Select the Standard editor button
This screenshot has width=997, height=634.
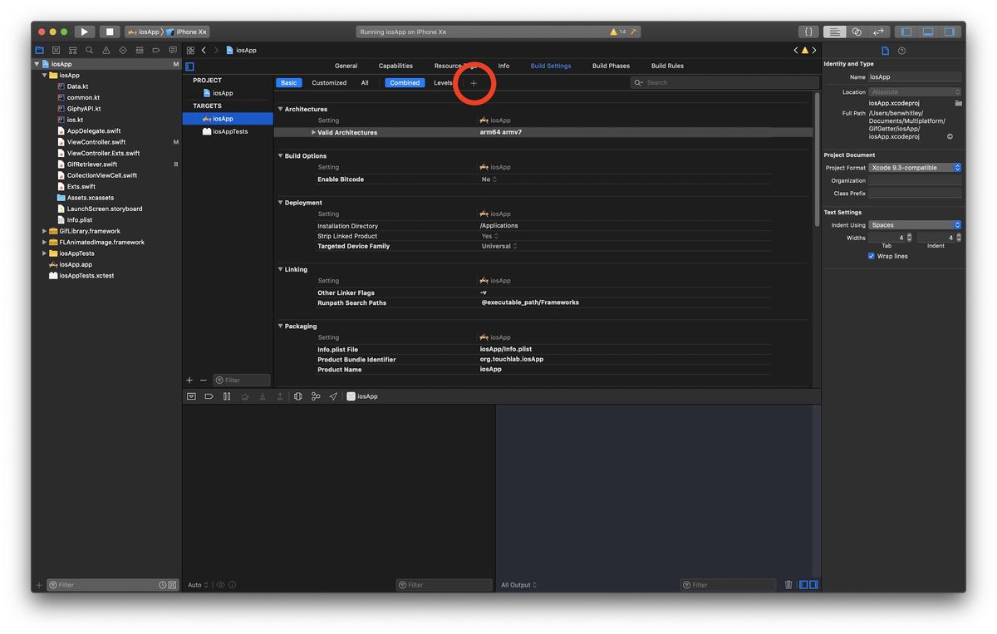835,32
